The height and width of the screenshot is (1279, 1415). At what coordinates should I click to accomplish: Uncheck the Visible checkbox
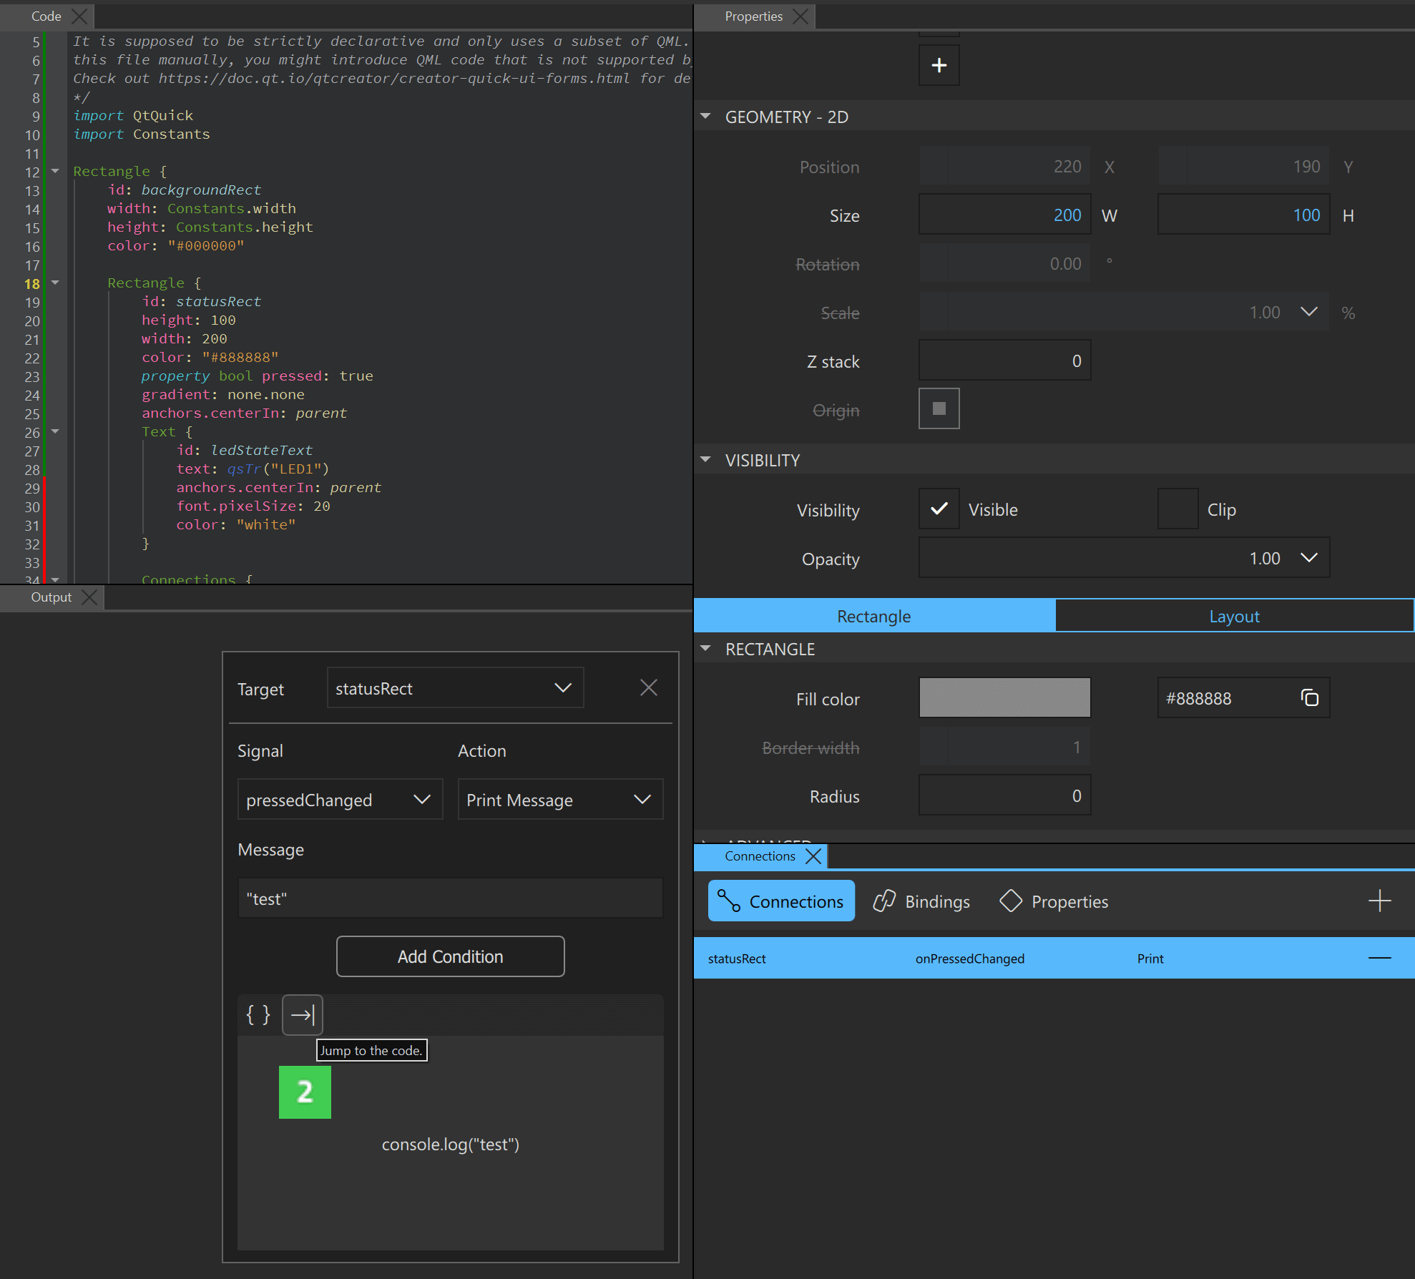click(x=939, y=509)
